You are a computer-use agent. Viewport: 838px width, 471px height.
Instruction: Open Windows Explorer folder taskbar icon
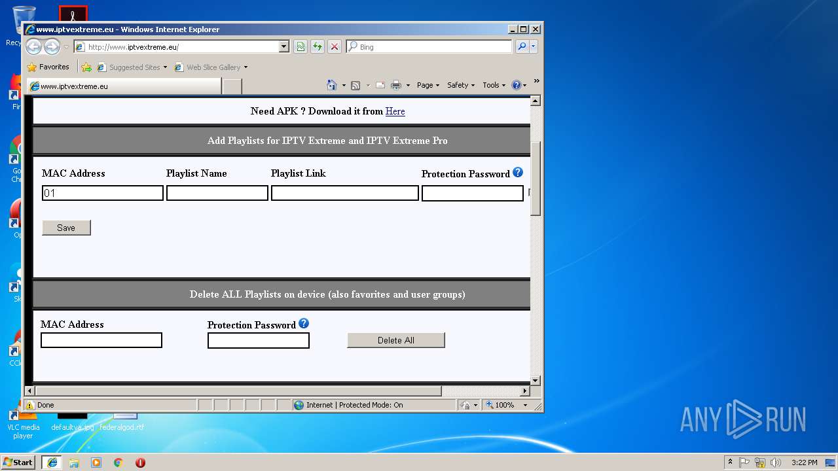pos(74,462)
